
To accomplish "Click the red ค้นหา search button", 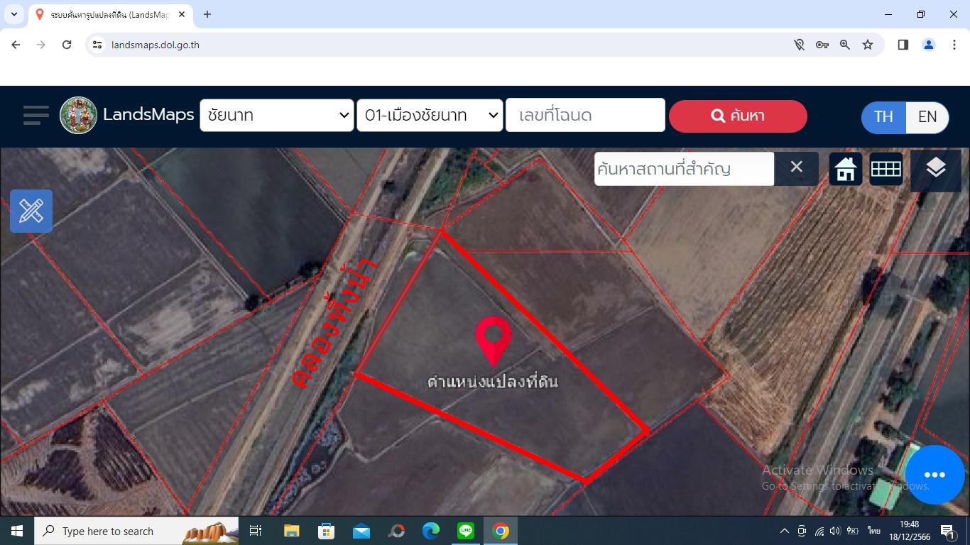I will (738, 116).
